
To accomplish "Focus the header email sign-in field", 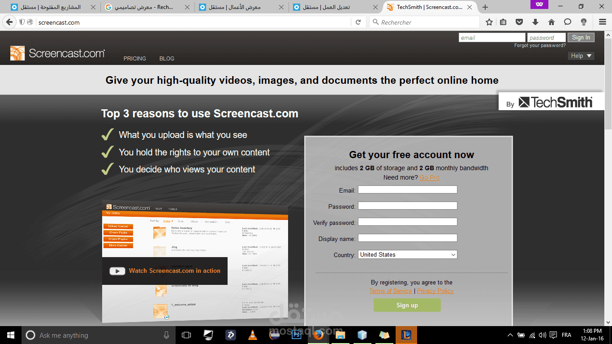I will (492, 38).
